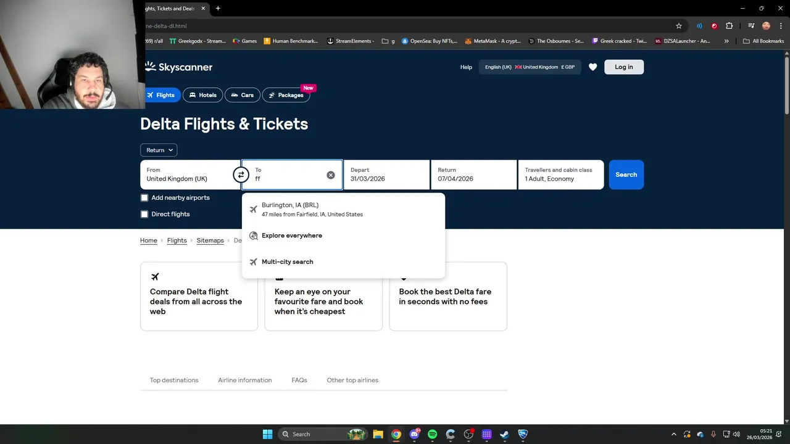This screenshot has height=444, width=790.
Task: Open media control icon in Chrome toolbar
Action: pos(751,26)
